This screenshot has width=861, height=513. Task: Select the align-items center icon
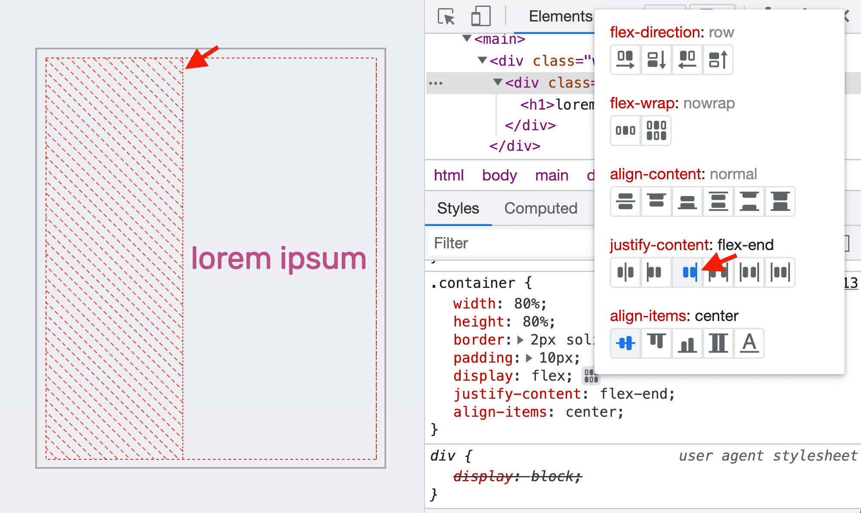click(625, 342)
